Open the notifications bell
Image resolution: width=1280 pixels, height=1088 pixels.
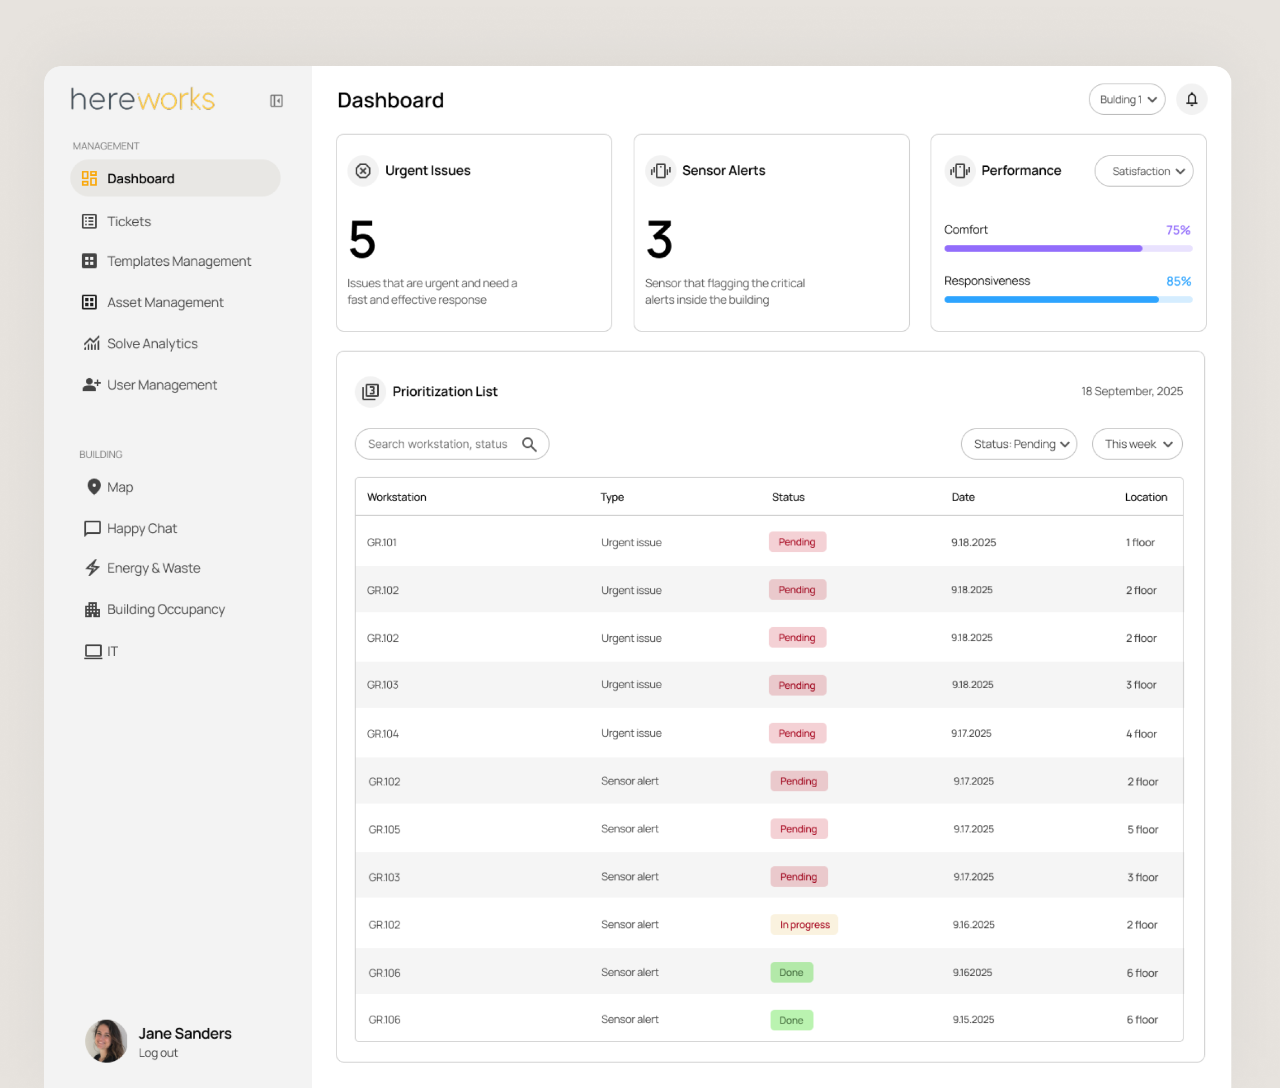pyautogui.click(x=1191, y=100)
